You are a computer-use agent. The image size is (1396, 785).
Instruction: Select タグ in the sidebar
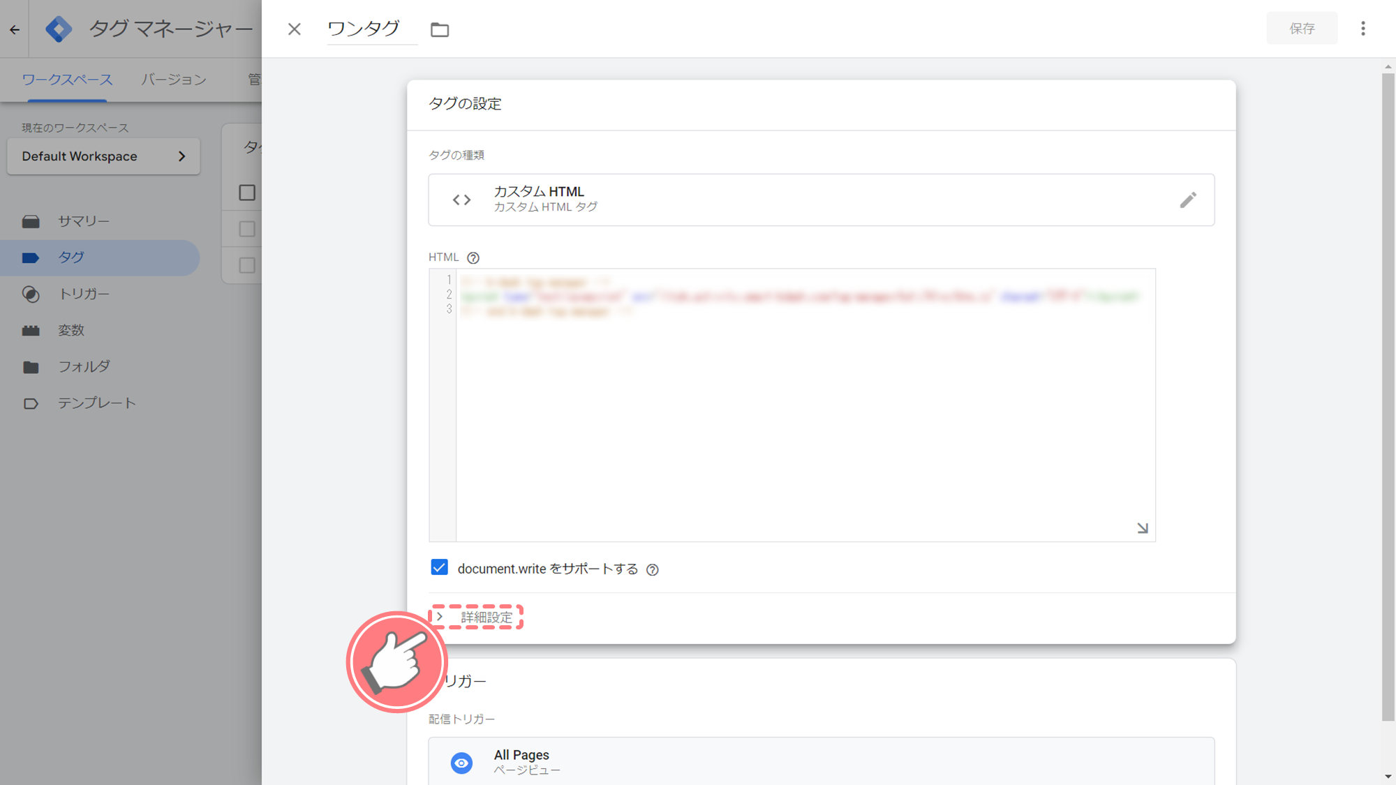(100, 257)
